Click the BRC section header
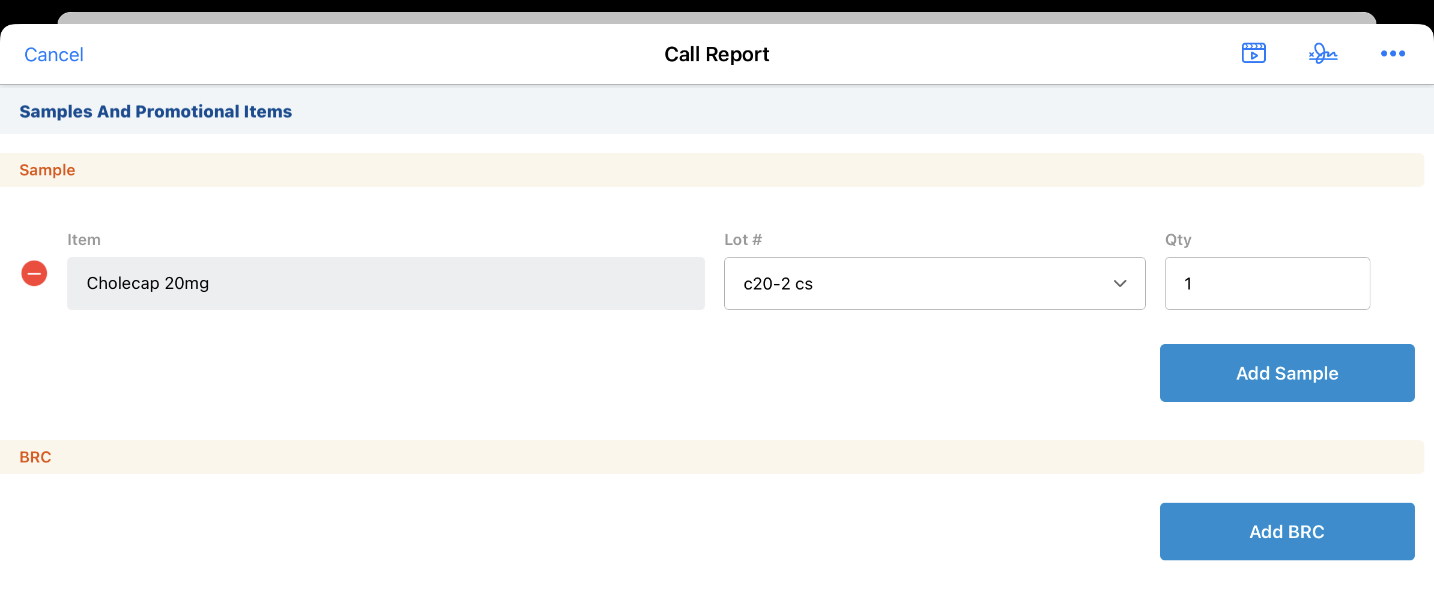 (x=35, y=457)
